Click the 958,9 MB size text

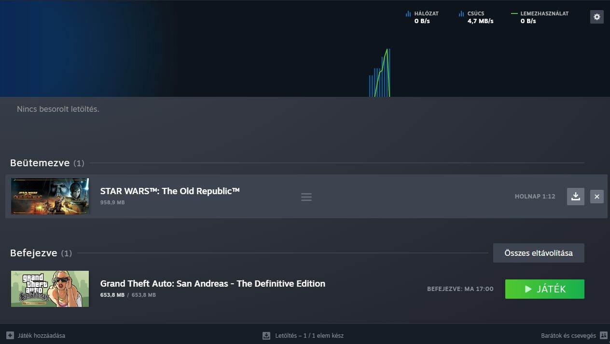112,202
